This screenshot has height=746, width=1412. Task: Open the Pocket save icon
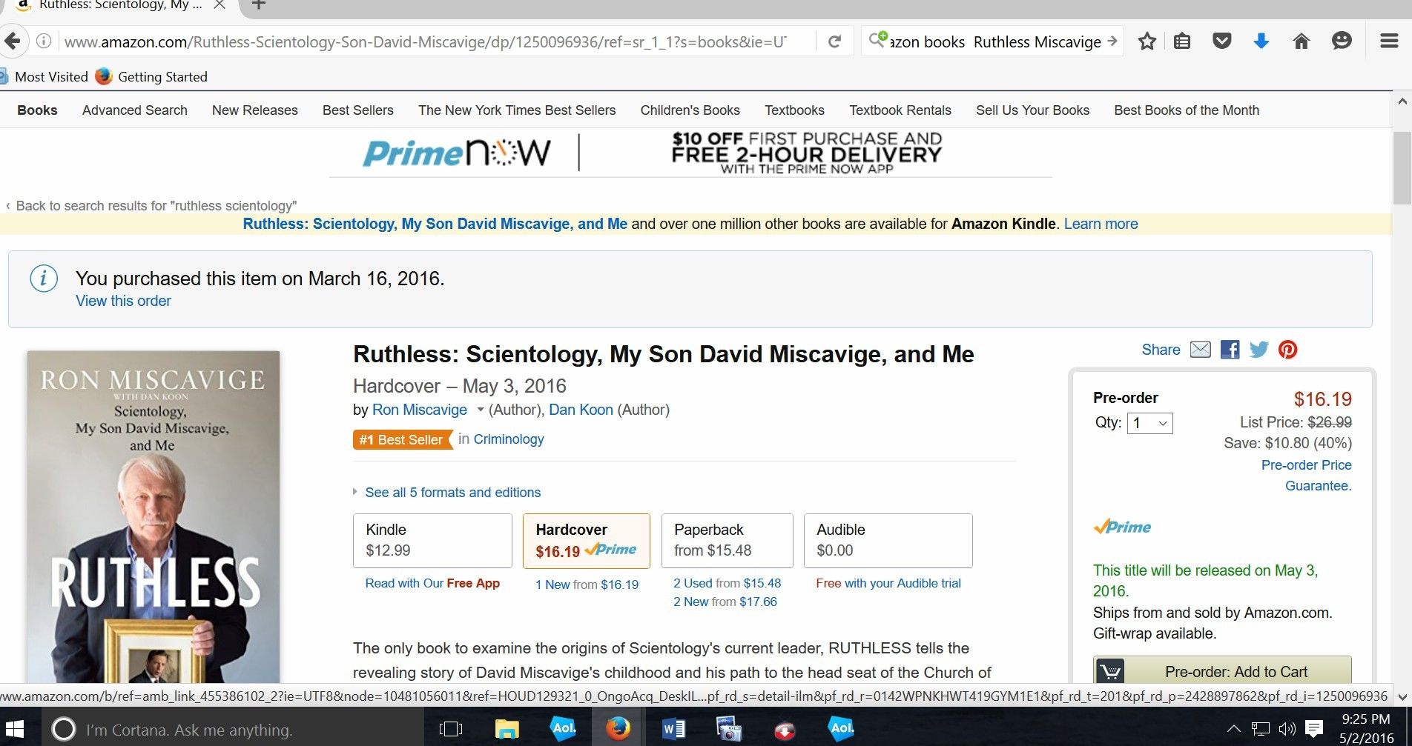pos(1221,41)
